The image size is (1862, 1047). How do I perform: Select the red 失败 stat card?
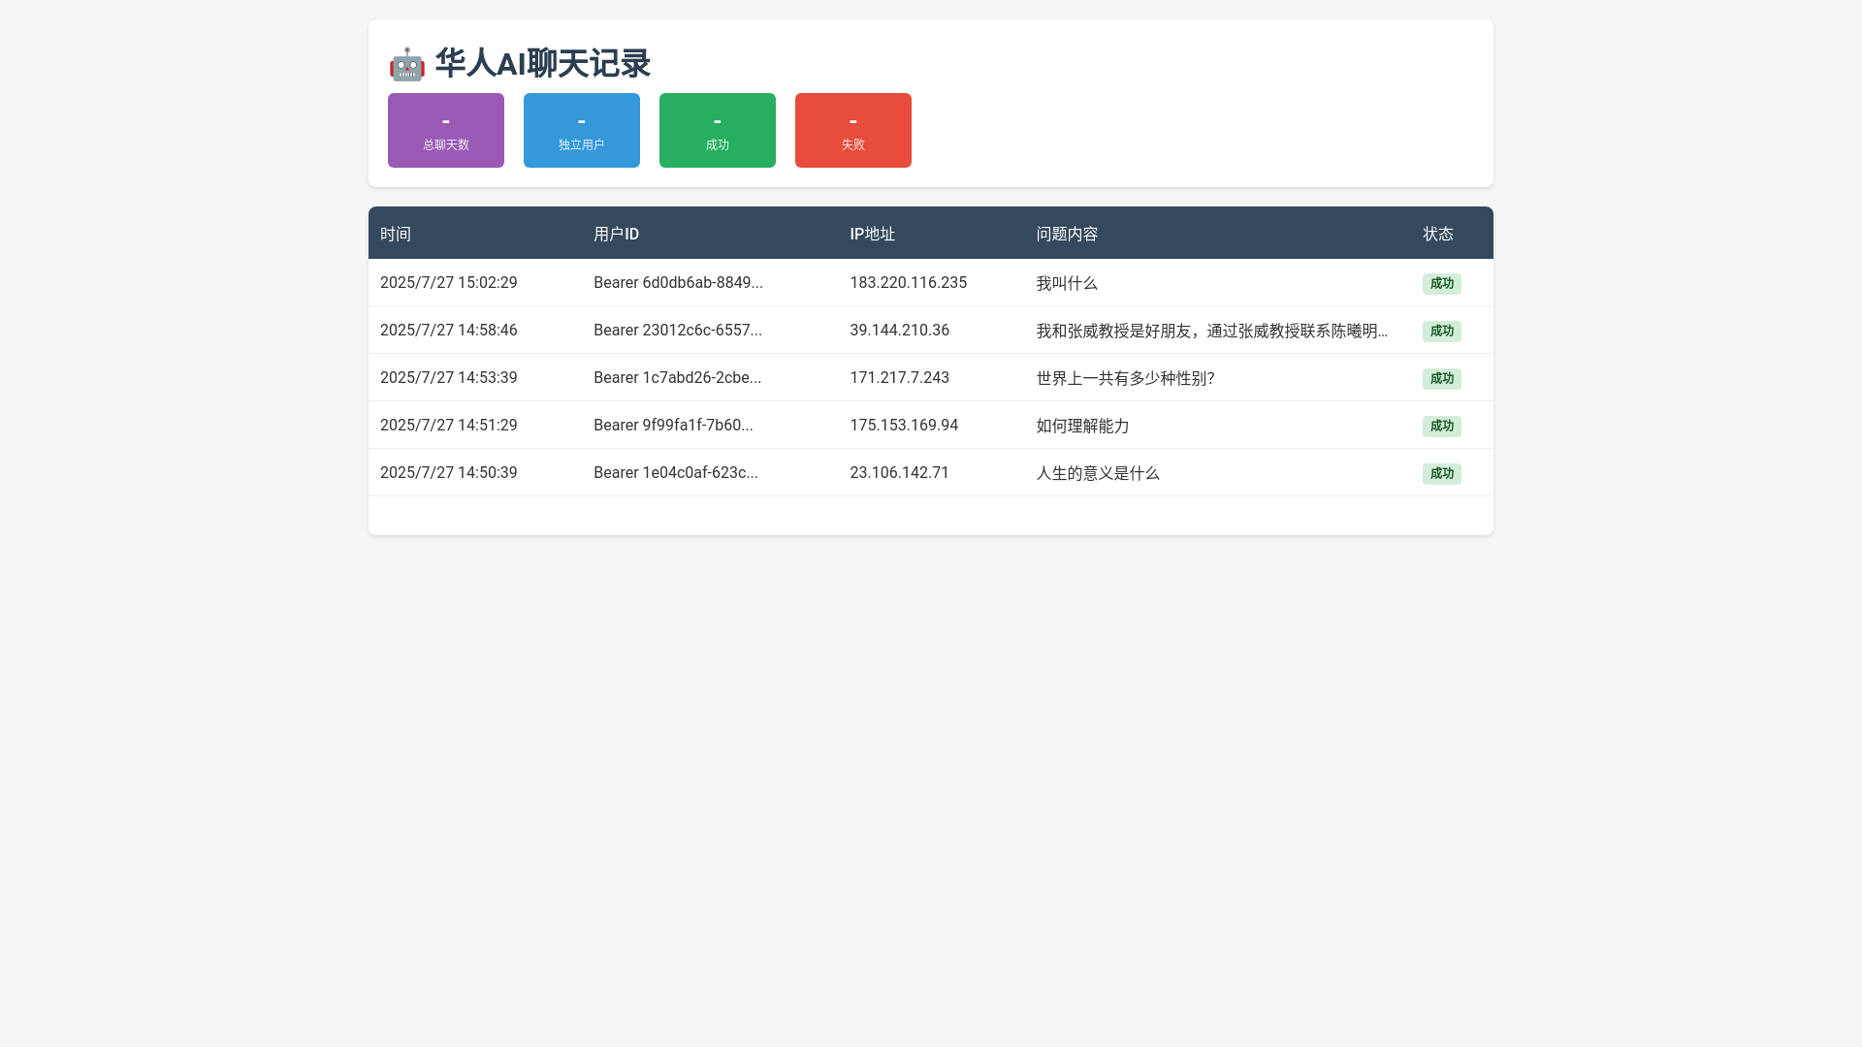click(853, 130)
